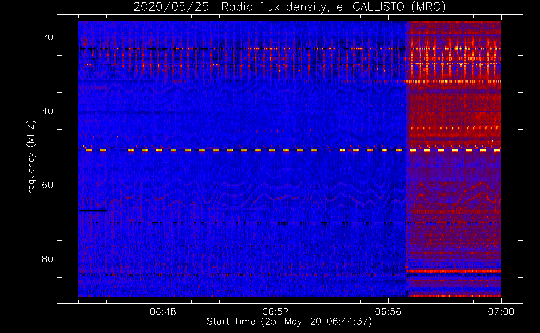This screenshot has height=333, width=540.
Task: Click the '40' frequency tick label
Action: (x=48, y=111)
